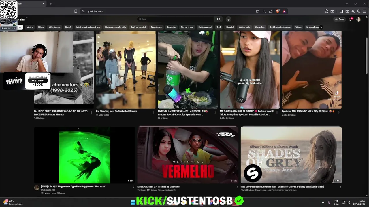This screenshot has height=207, width=369.
Task: Select the Subidos recientemente chip
Action: click(x=280, y=27)
